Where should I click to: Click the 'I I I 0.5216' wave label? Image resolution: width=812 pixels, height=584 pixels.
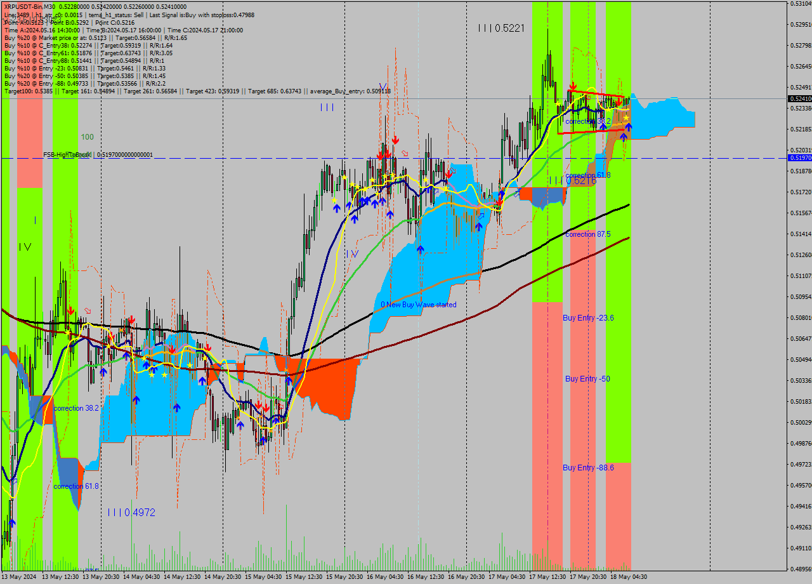(x=573, y=181)
